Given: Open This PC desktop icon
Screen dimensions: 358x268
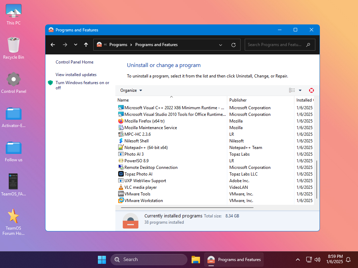Looking at the screenshot, I should [x=14, y=14].
